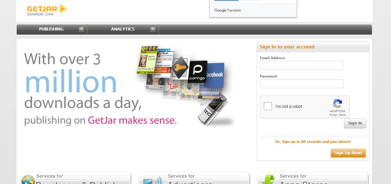Expand the Publishing dropdown arrow

click(x=81, y=29)
